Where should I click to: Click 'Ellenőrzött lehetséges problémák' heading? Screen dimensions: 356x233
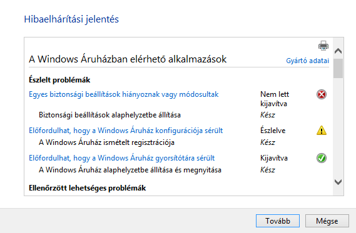(x=87, y=188)
